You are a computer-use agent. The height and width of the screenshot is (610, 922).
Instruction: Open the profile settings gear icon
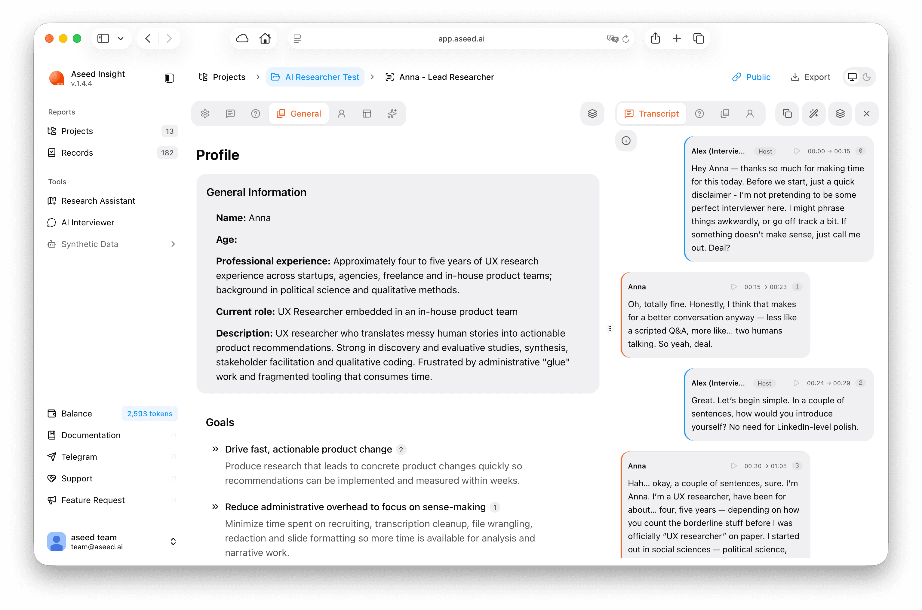click(x=205, y=113)
